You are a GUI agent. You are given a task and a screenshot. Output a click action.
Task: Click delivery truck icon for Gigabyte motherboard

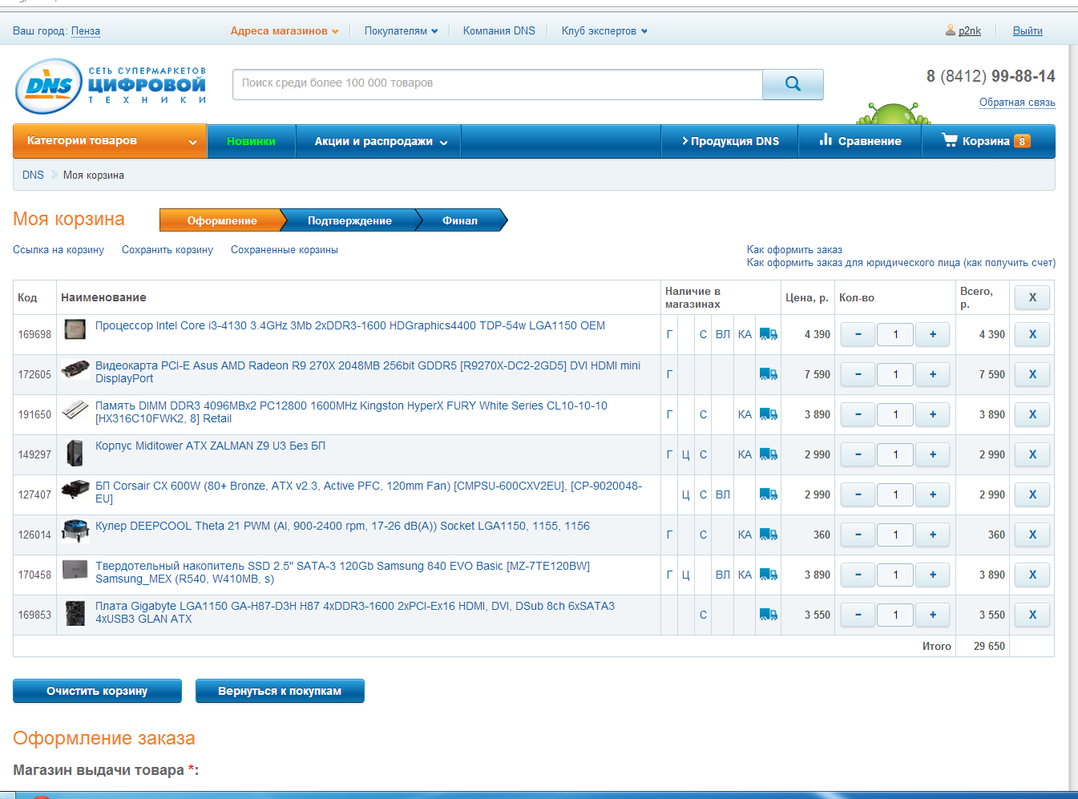pyautogui.click(x=768, y=615)
